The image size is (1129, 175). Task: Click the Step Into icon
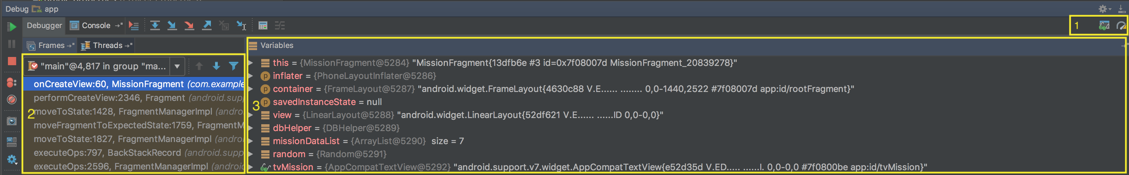[172, 26]
